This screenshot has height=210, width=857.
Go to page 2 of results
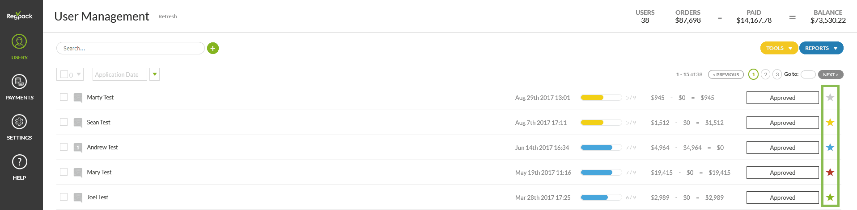[x=765, y=74]
